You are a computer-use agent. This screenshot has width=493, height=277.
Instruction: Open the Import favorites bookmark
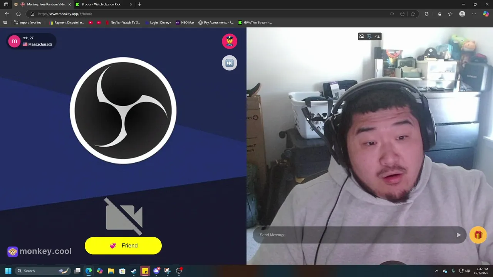[27, 23]
